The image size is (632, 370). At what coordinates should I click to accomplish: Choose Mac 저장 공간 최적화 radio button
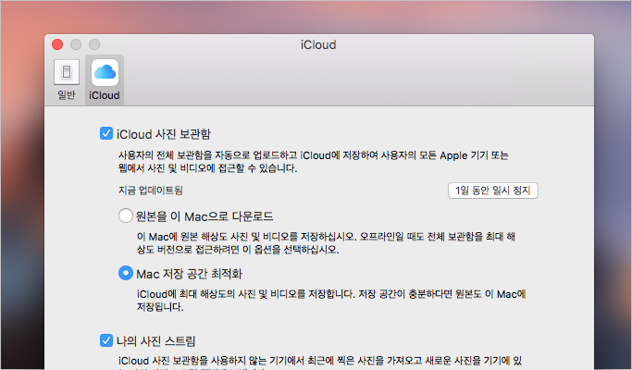[125, 273]
